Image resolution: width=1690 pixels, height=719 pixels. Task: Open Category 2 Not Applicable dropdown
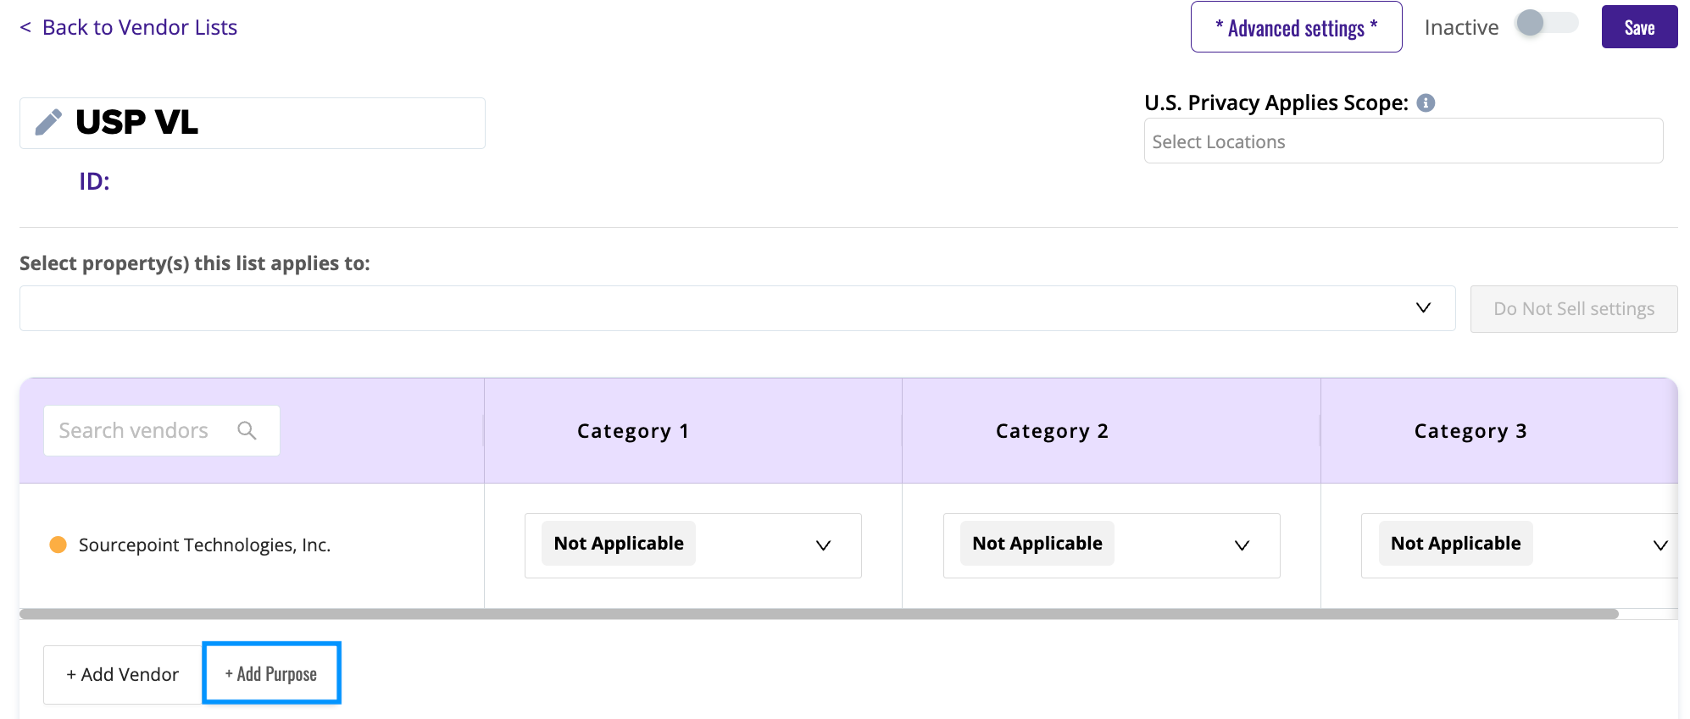click(x=1111, y=545)
